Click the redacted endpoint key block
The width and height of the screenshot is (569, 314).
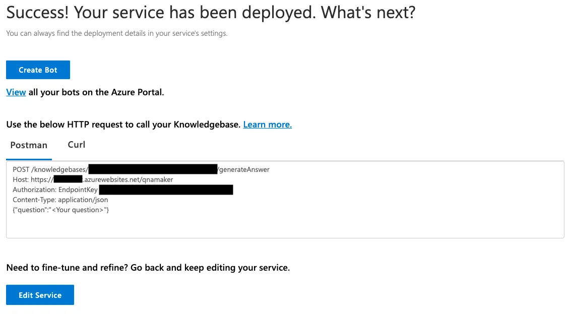point(166,190)
